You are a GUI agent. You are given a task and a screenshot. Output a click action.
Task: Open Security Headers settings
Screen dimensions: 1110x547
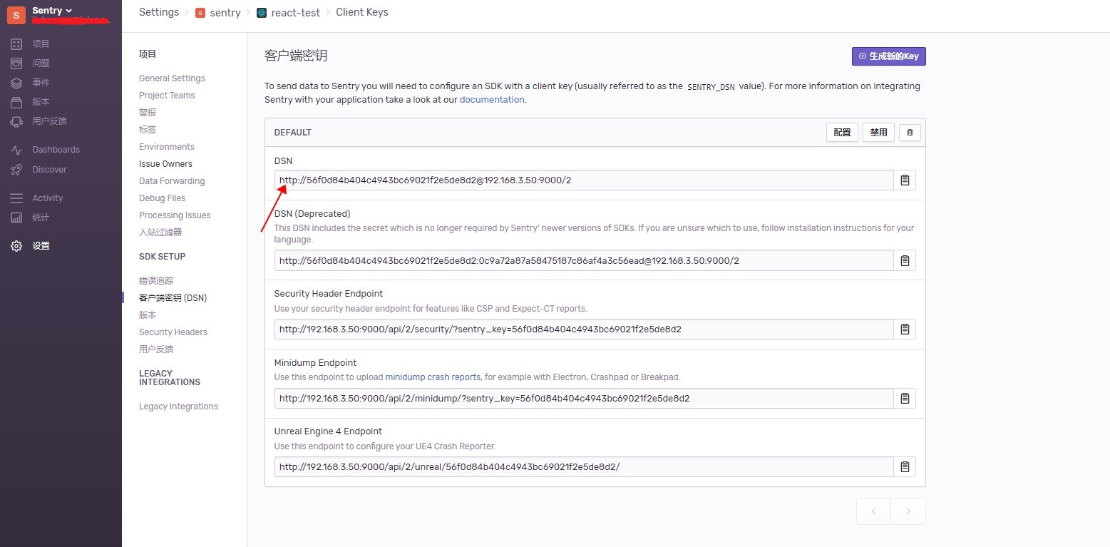pos(173,332)
